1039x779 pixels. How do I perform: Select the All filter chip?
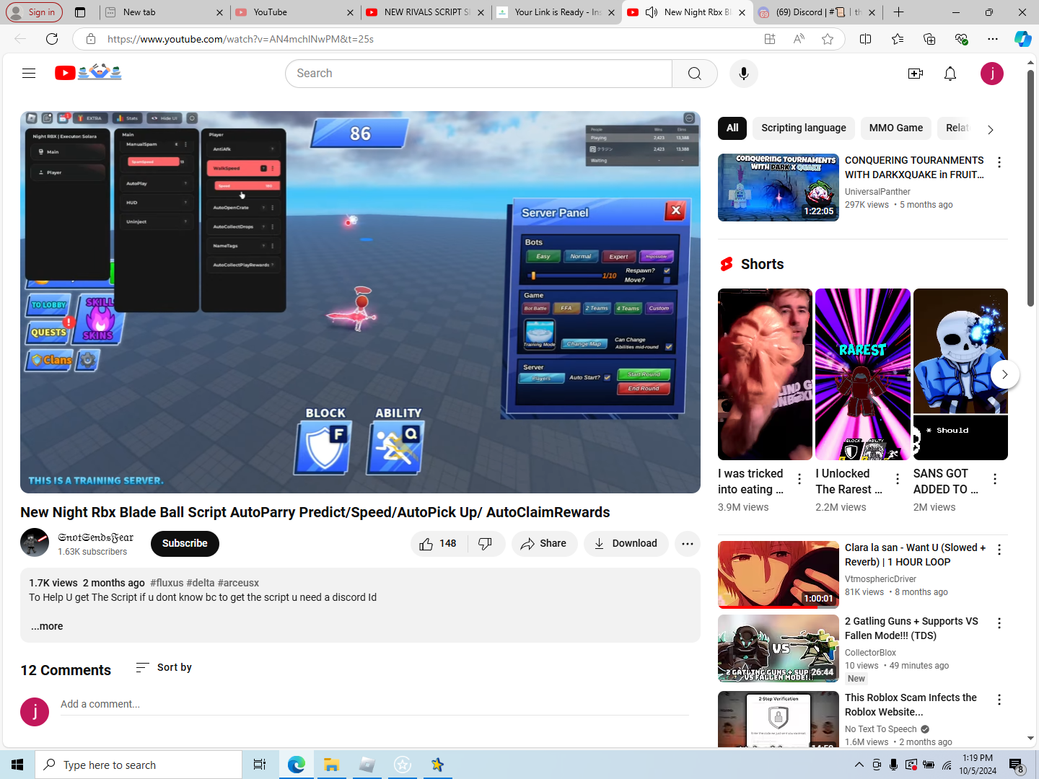pos(732,128)
